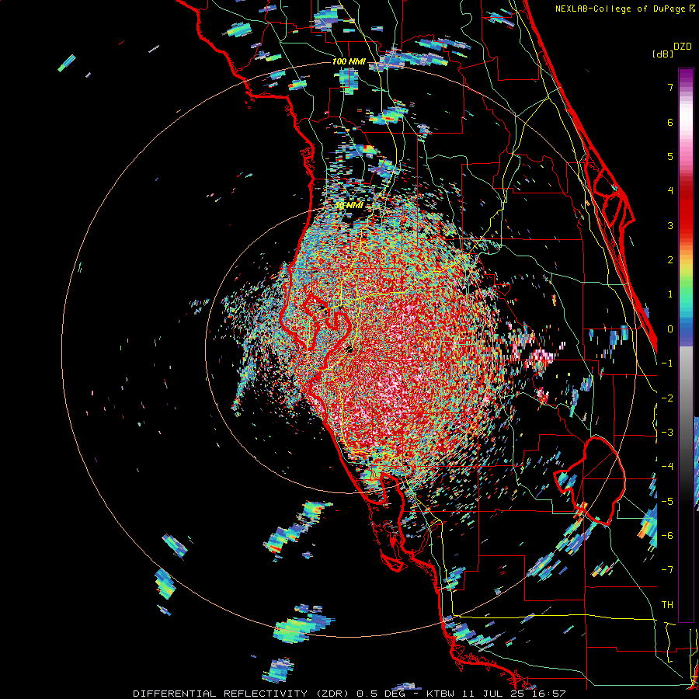Screen dimensions: 699x699
Task: Pick the purple top end of color bar
Action: tap(686, 75)
